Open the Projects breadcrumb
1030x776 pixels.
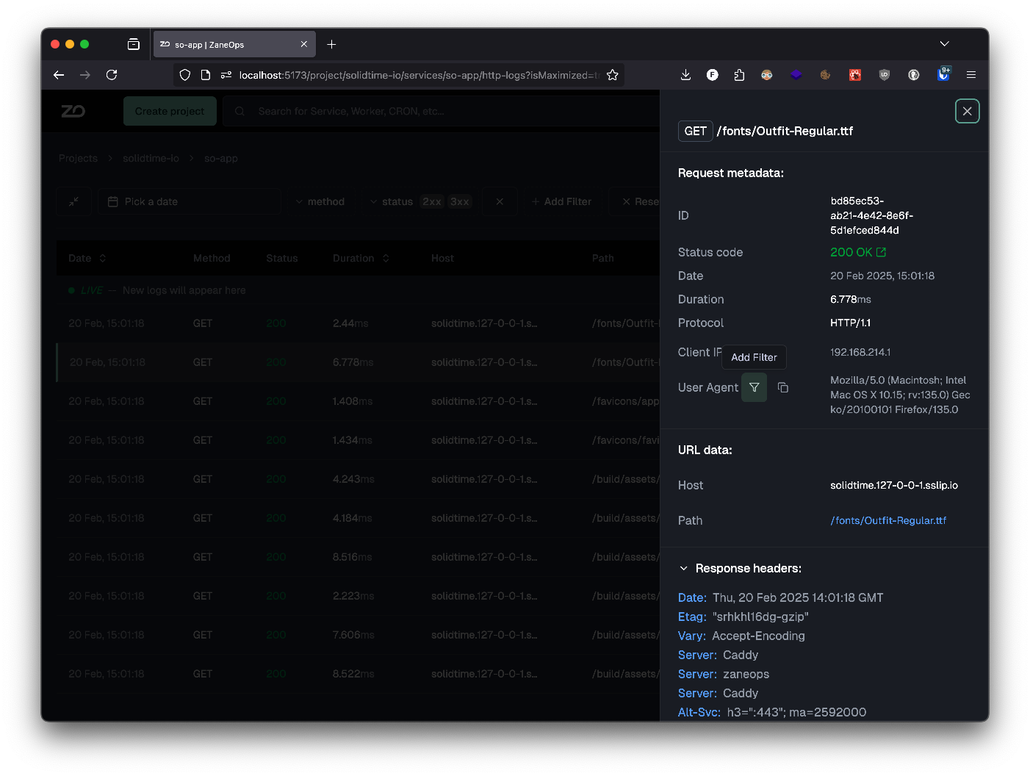click(78, 158)
